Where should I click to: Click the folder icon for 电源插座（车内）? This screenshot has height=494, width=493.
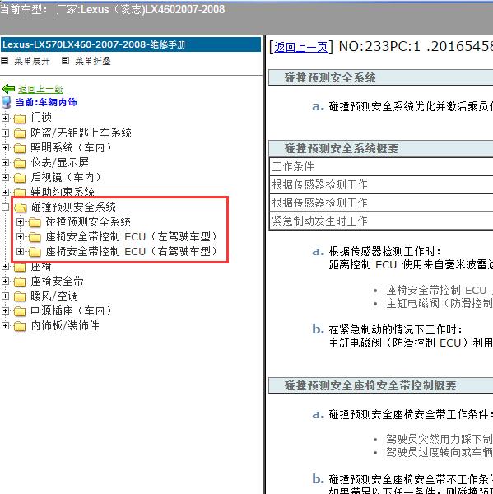pyautogui.click(x=20, y=311)
